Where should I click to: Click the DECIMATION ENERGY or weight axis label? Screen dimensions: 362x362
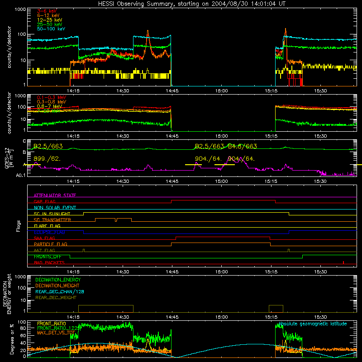click(x=7, y=294)
